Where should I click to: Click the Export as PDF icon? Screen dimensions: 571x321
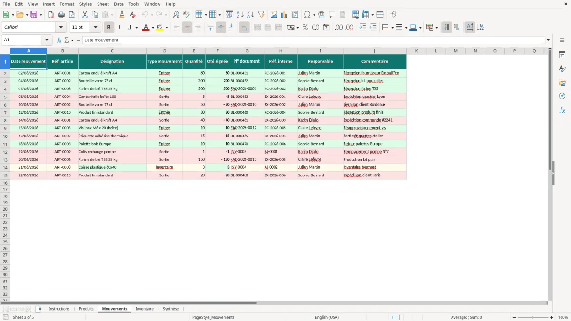(51, 15)
